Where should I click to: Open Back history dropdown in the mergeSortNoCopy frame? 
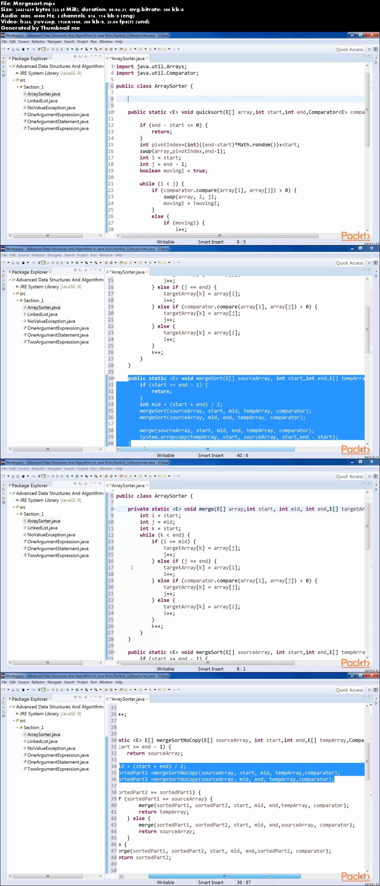click(169, 690)
